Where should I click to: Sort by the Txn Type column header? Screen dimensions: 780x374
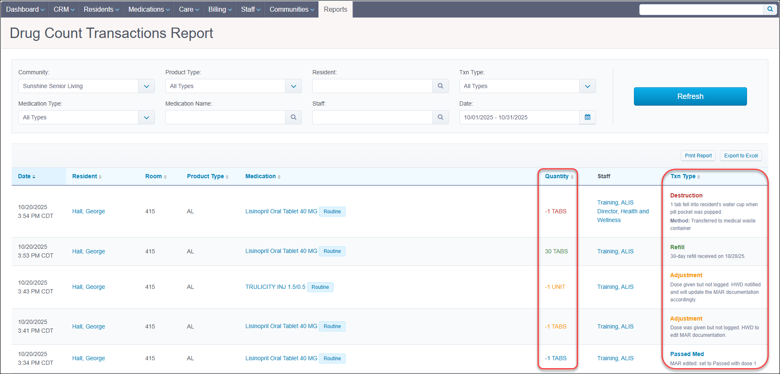685,176
